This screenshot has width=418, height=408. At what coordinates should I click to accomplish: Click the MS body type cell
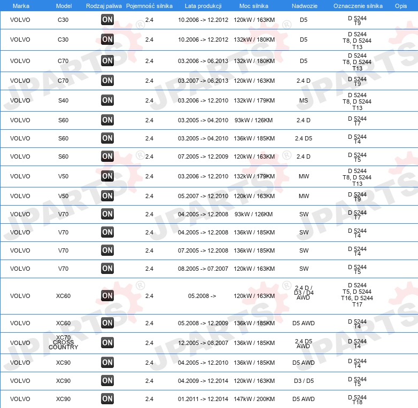point(304,100)
